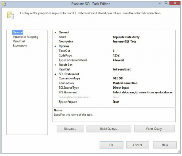This screenshot has height=156, width=182.
Task: Change the CodePage value 1252
Action: pyautogui.click(x=116, y=55)
